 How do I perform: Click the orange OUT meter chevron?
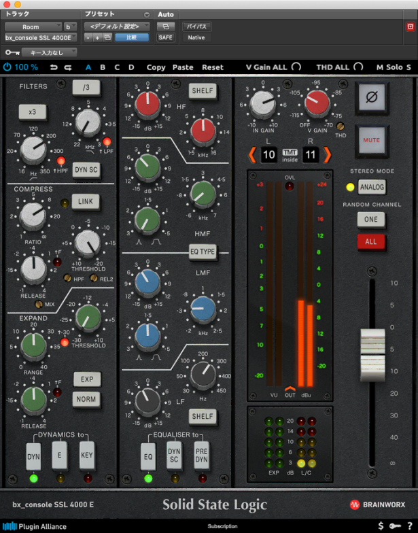pyautogui.click(x=290, y=388)
